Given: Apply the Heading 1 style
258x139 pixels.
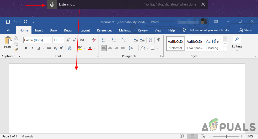Looking at the screenshot, I should pyautogui.click(x=213, y=44).
